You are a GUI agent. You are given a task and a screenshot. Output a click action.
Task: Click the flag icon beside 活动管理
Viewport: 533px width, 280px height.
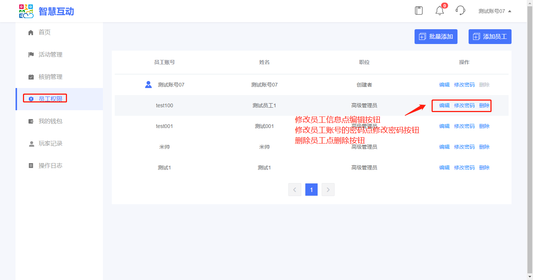pyautogui.click(x=31, y=55)
